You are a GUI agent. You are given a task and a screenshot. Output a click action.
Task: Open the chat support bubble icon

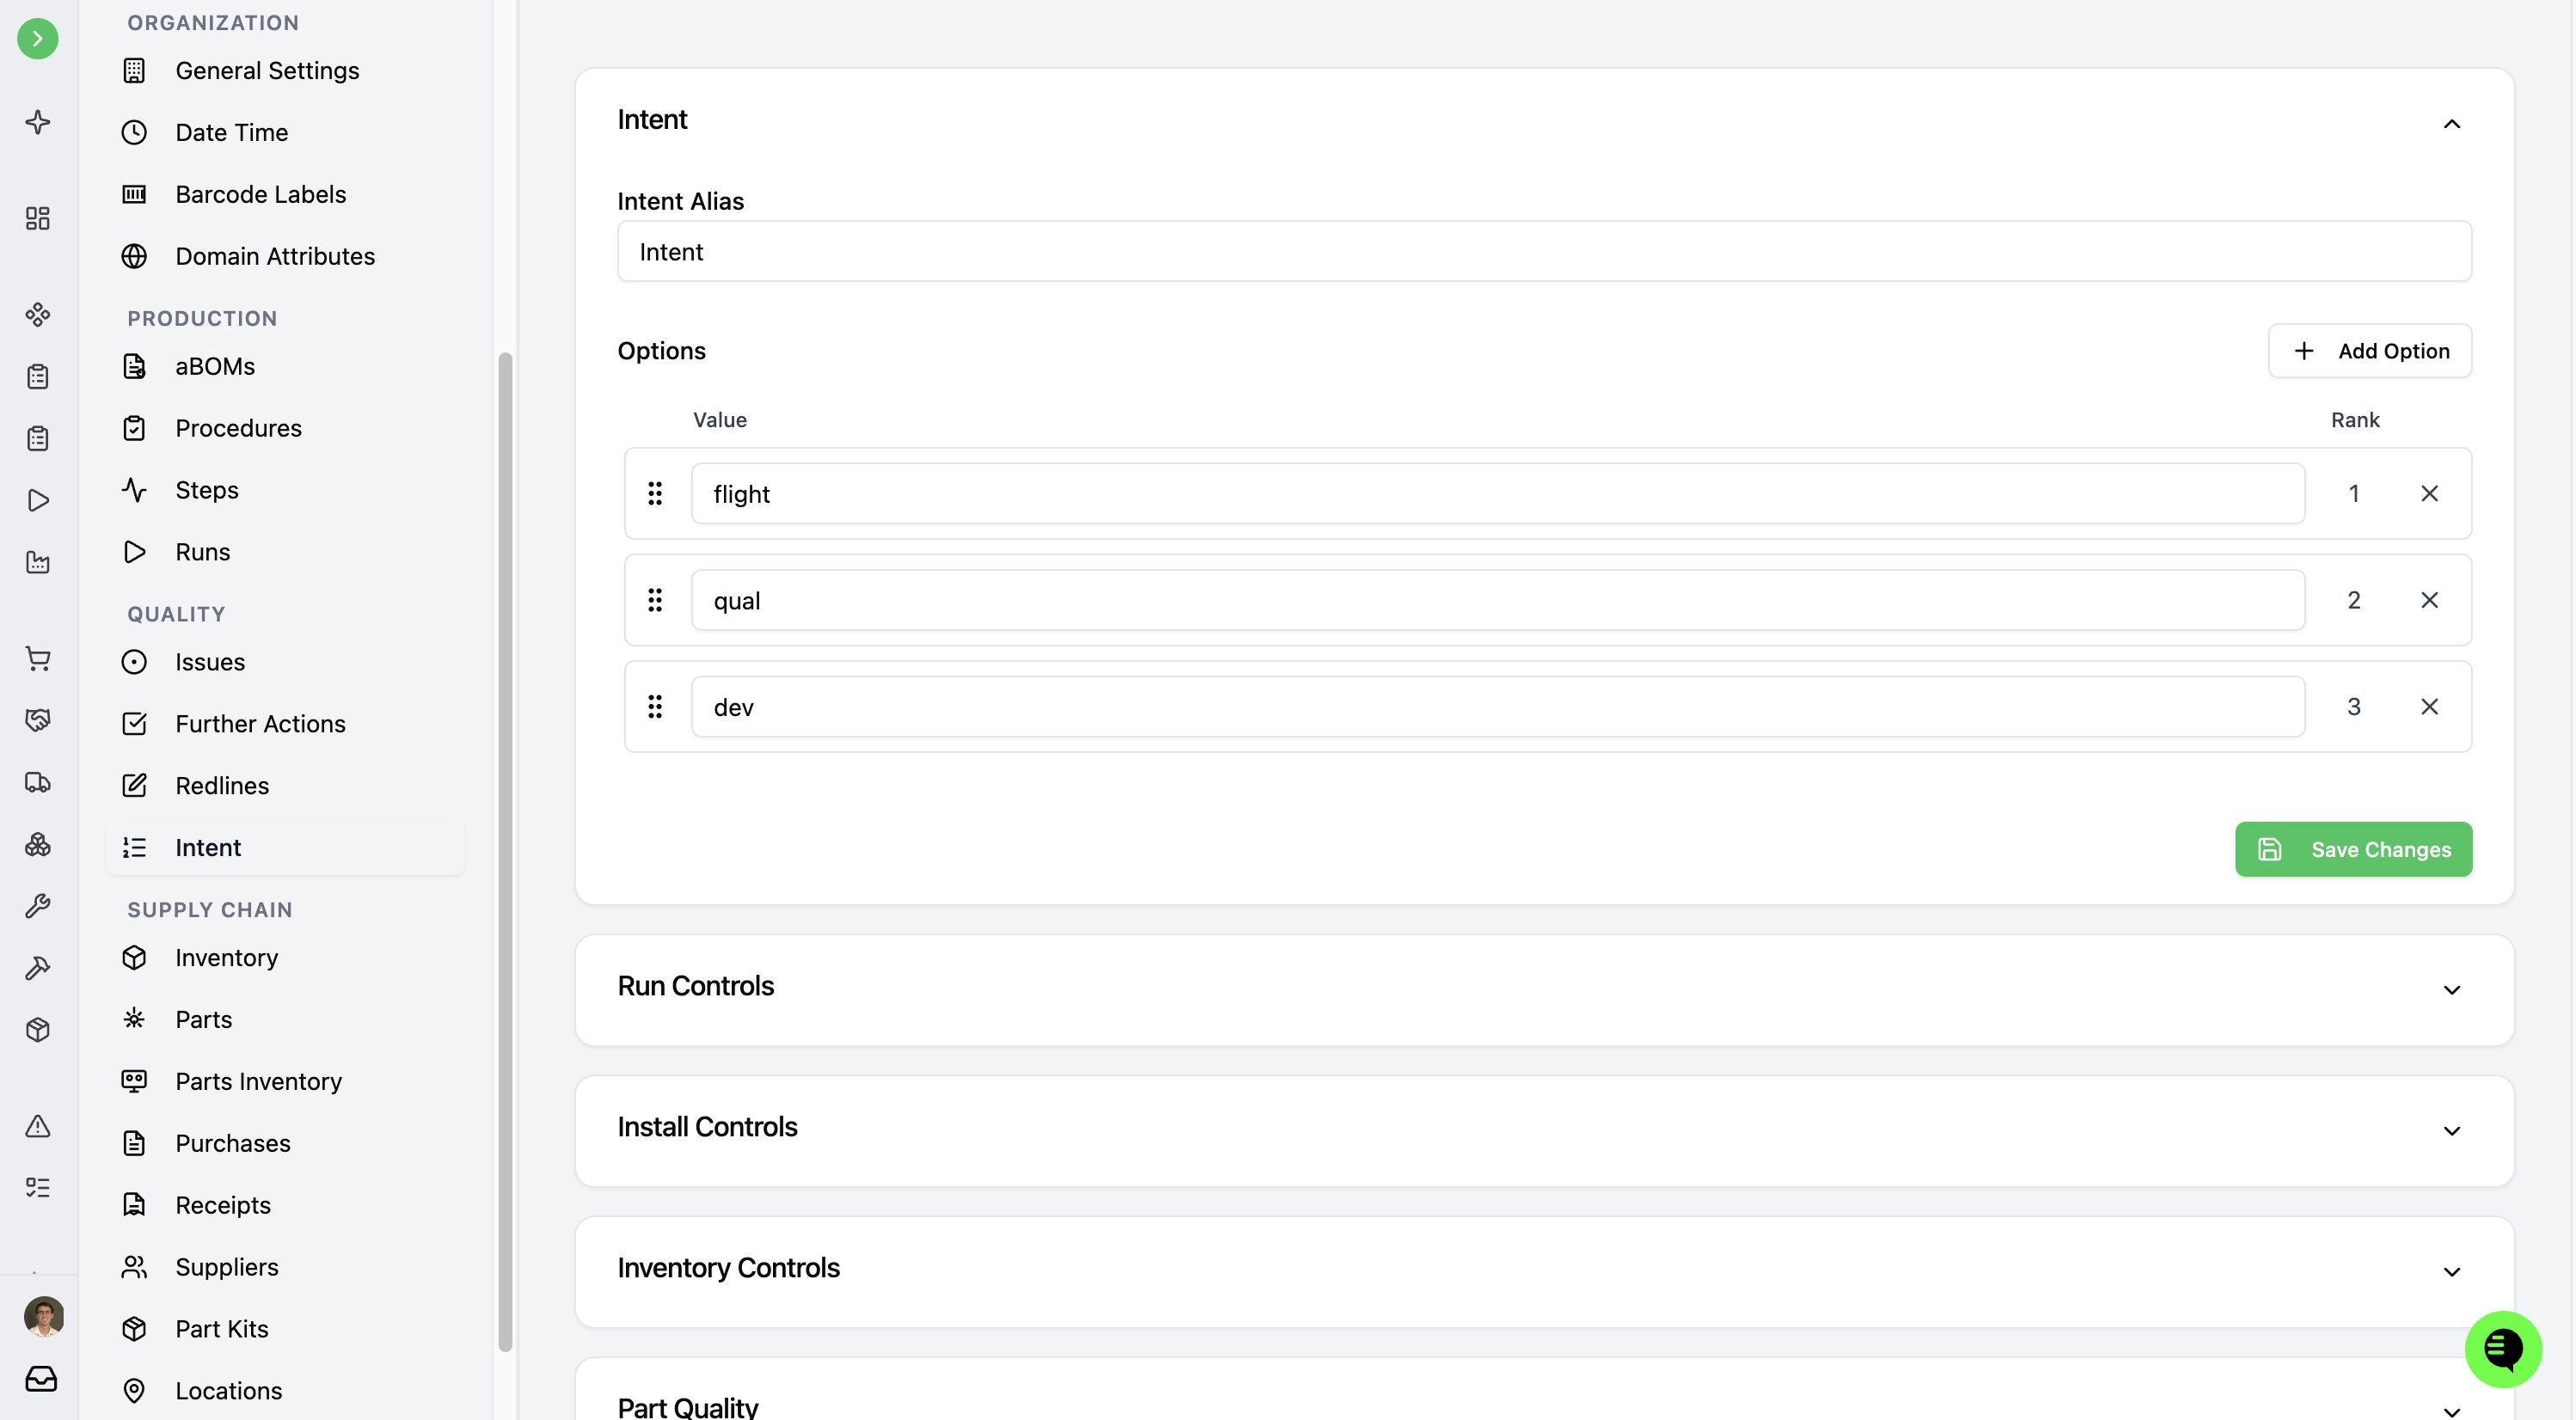coord(2502,1348)
